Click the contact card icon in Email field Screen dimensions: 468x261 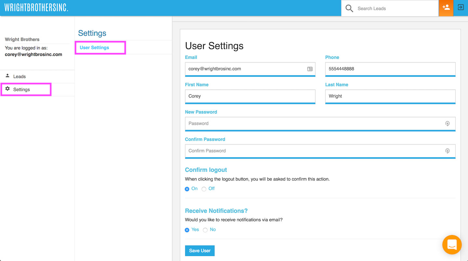[310, 69]
